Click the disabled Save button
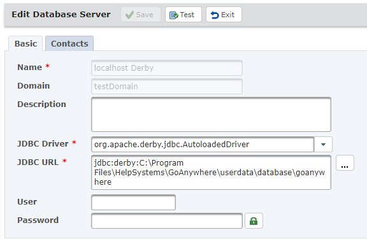367x244 pixels. point(141,15)
